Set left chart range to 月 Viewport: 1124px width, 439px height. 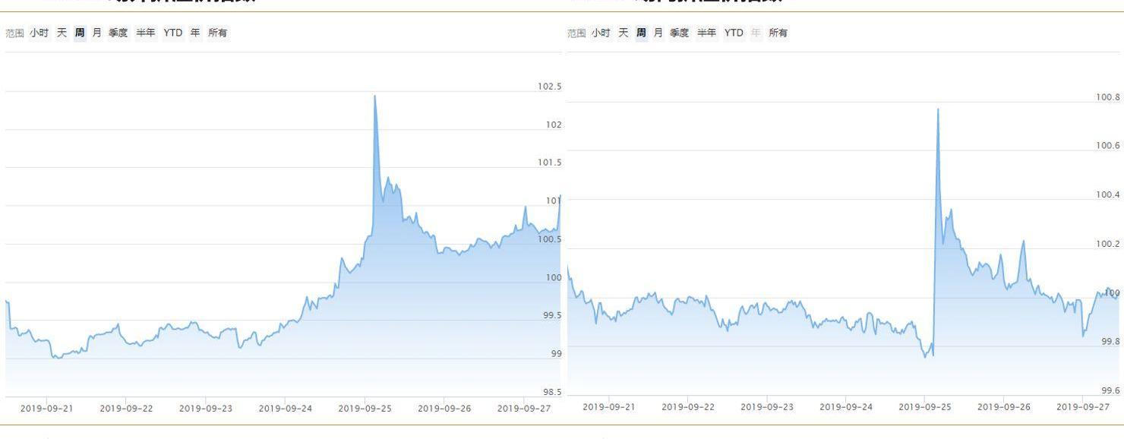pyautogui.click(x=96, y=33)
